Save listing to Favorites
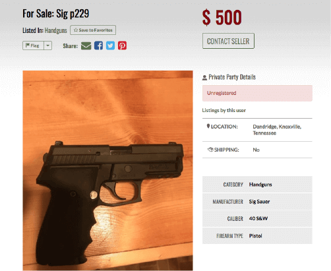The image size is (331, 271). coord(93,30)
